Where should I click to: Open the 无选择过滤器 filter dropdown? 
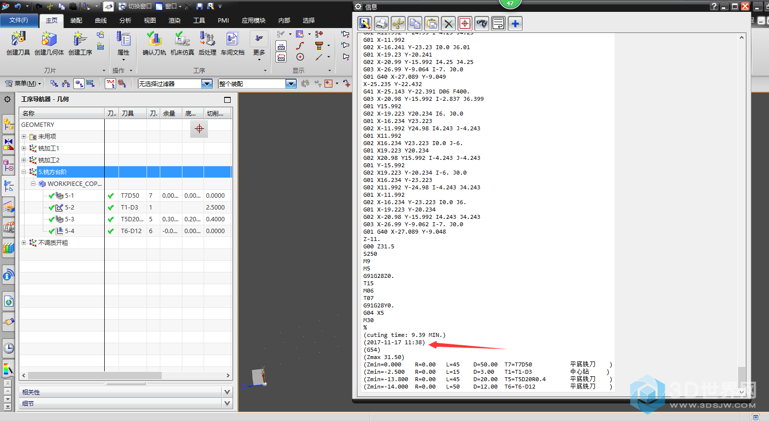click(207, 84)
